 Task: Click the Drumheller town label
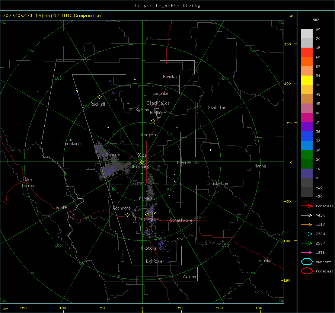point(218,183)
